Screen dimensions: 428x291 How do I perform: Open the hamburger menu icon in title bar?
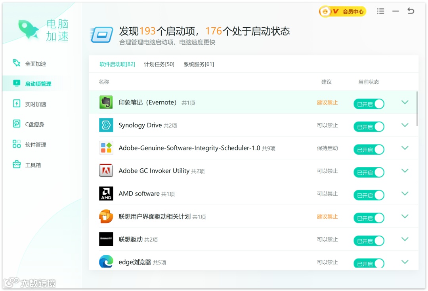(x=380, y=11)
